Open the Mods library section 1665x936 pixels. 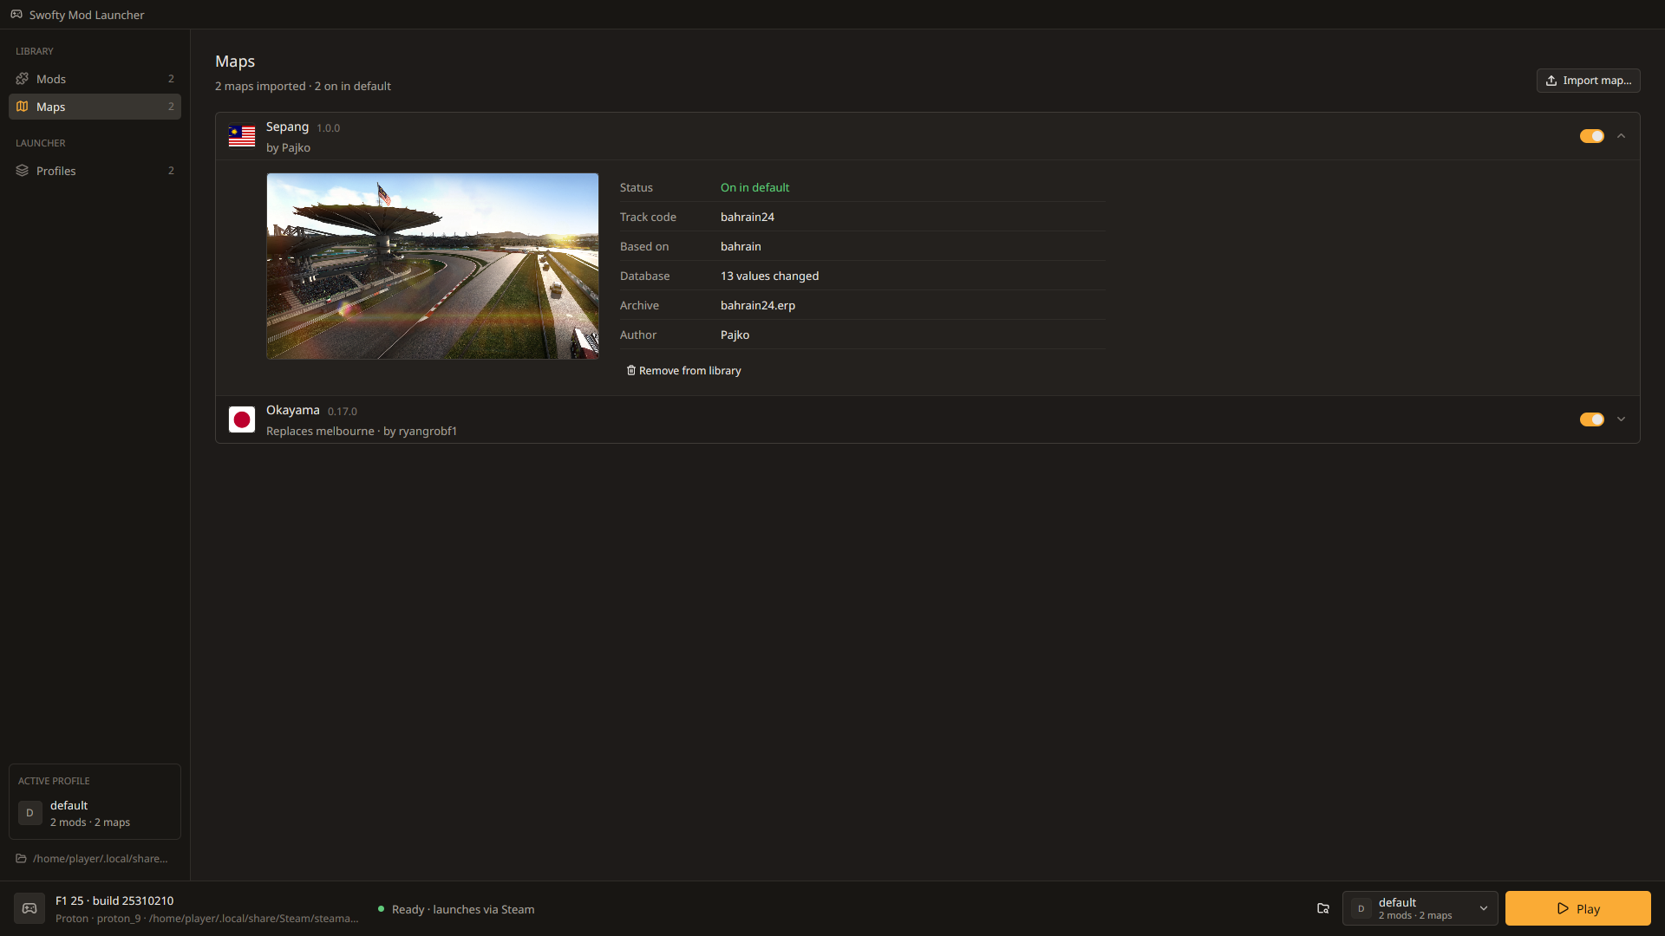pos(95,79)
